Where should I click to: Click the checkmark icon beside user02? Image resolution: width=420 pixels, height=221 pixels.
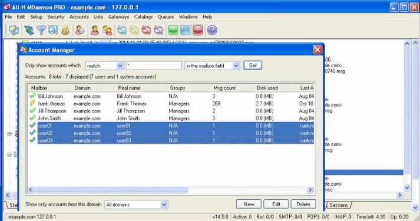pos(32,133)
